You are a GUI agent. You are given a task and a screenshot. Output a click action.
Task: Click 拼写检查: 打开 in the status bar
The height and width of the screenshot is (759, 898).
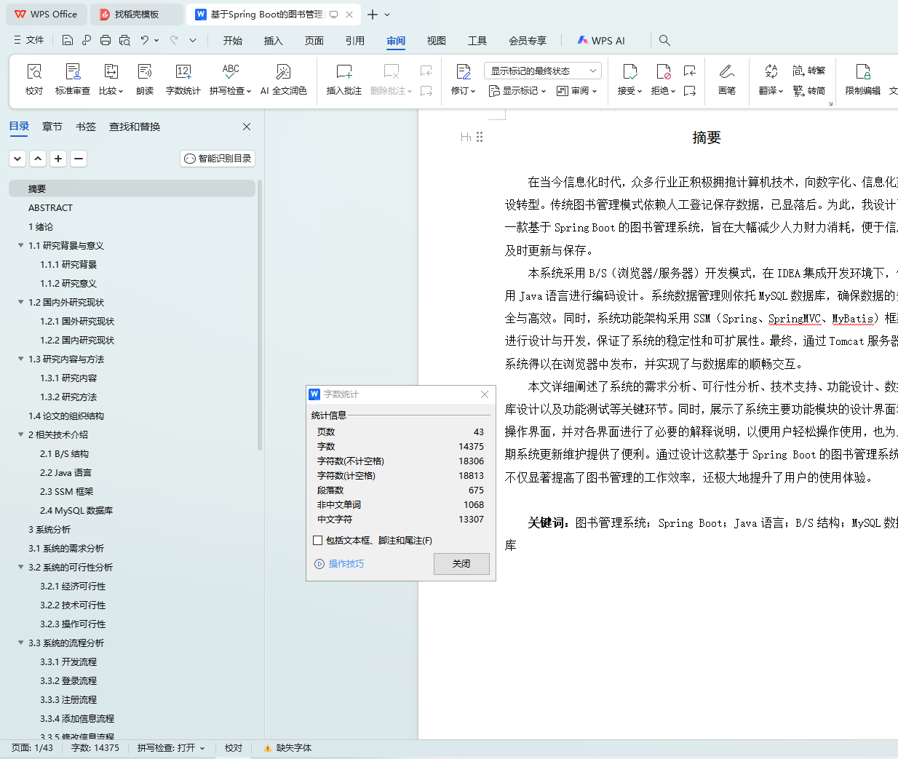click(x=171, y=748)
